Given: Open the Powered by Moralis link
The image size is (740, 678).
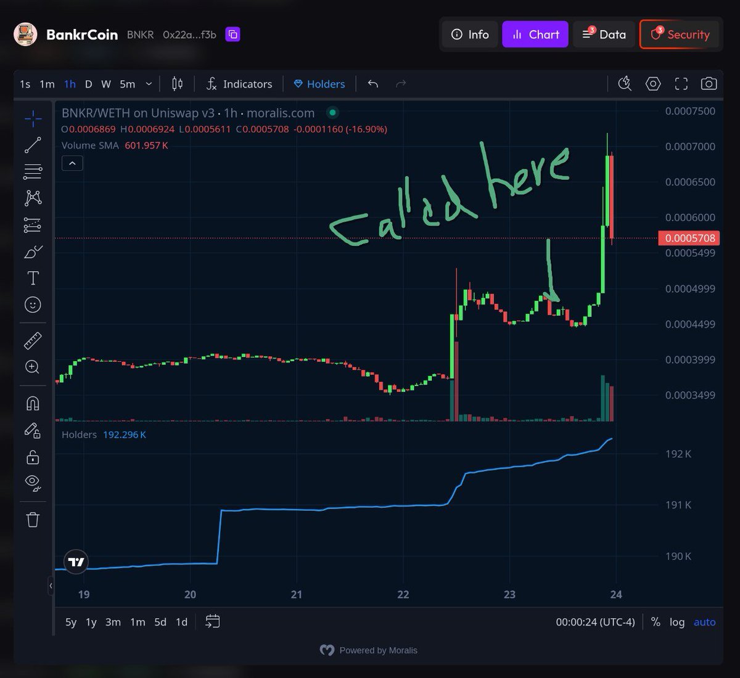Looking at the screenshot, I should tap(369, 650).
